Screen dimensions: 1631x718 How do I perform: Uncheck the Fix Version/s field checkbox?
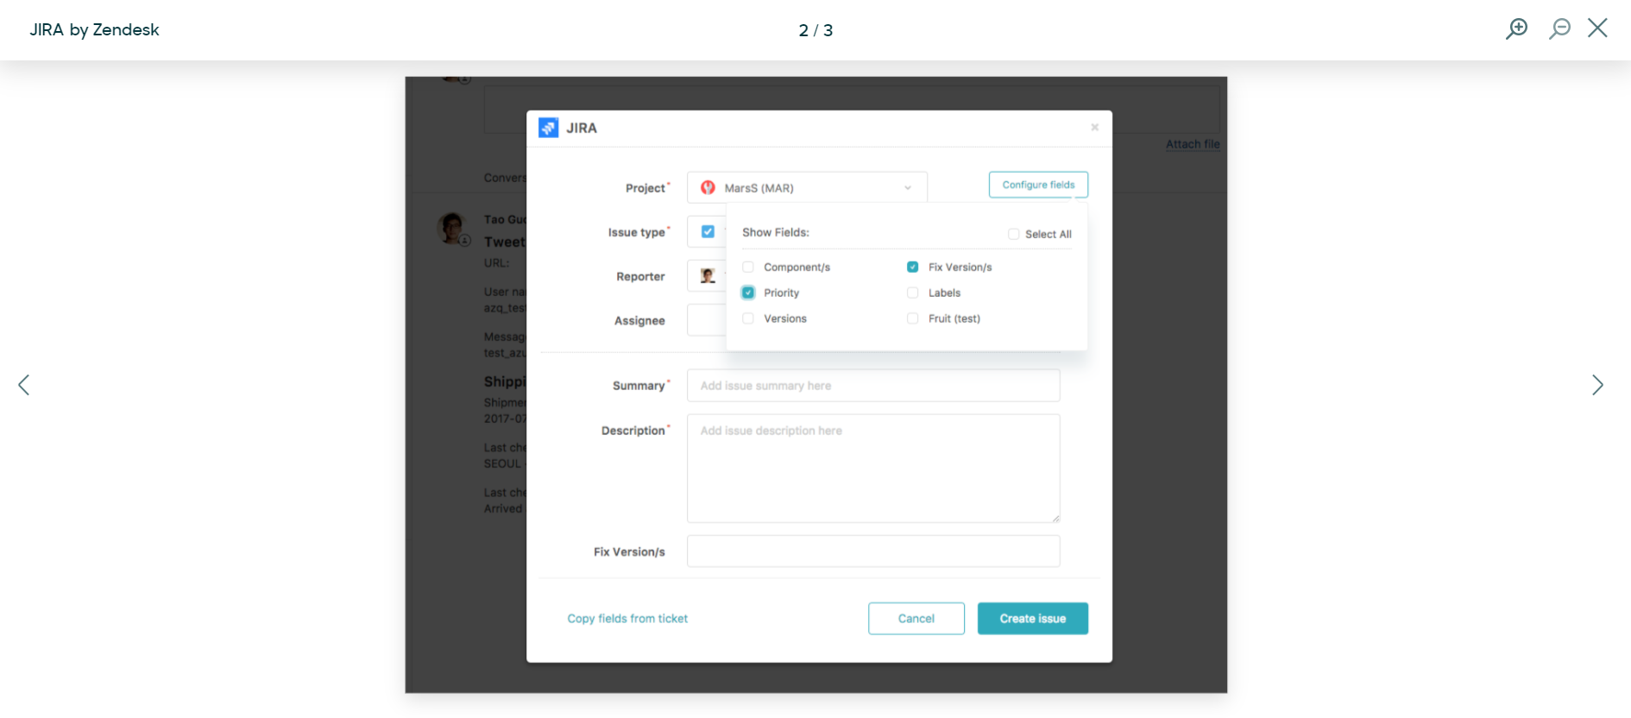[912, 267]
